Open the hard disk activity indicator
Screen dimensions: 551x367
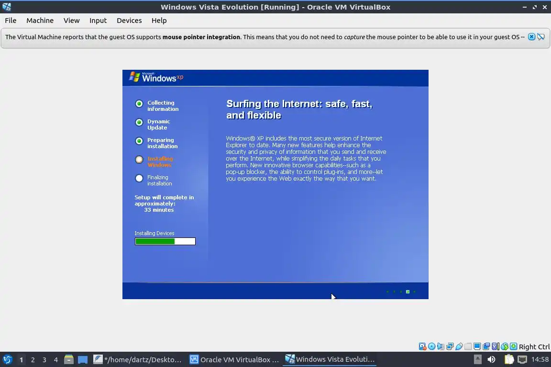coord(422,346)
